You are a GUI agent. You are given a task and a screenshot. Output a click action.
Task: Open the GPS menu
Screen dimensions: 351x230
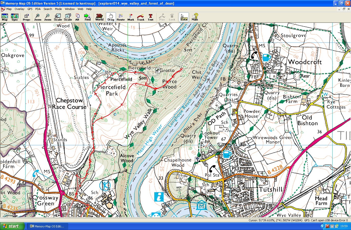[30, 9]
